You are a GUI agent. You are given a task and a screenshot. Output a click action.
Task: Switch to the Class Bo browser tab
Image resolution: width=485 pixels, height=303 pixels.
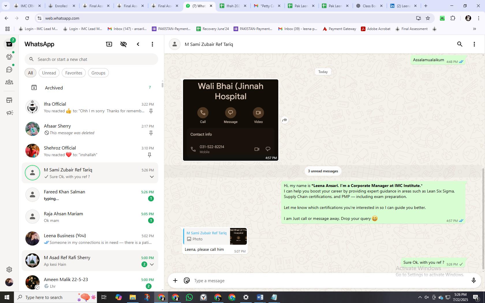[369, 6]
